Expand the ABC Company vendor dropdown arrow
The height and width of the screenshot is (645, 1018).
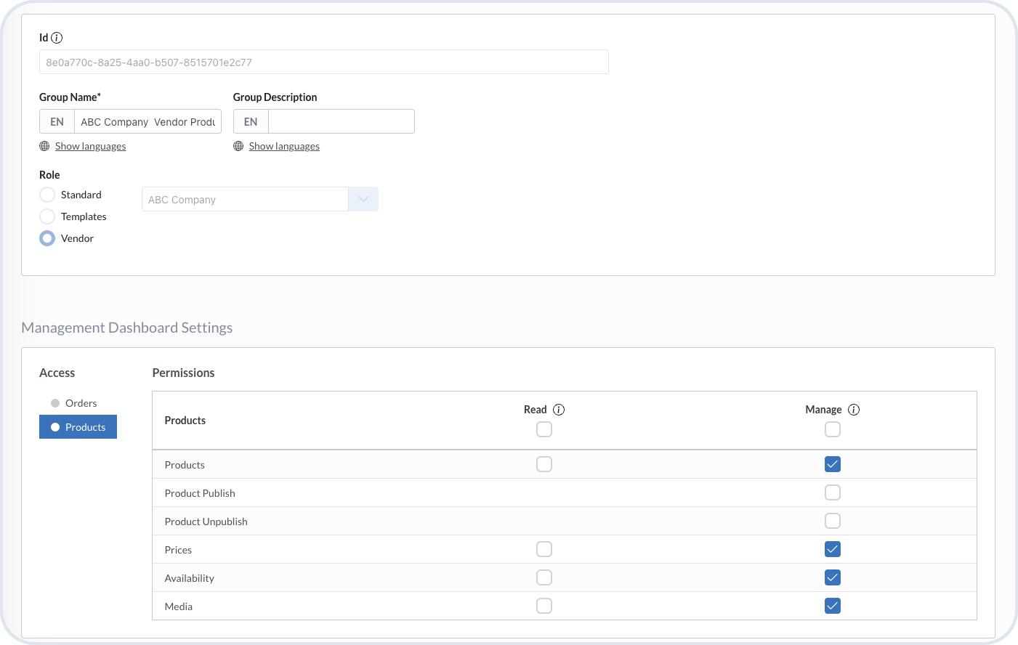pyautogui.click(x=363, y=200)
